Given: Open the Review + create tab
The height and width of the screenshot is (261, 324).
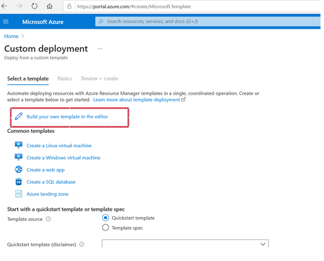Looking at the screenshot, I should point(100,79).
